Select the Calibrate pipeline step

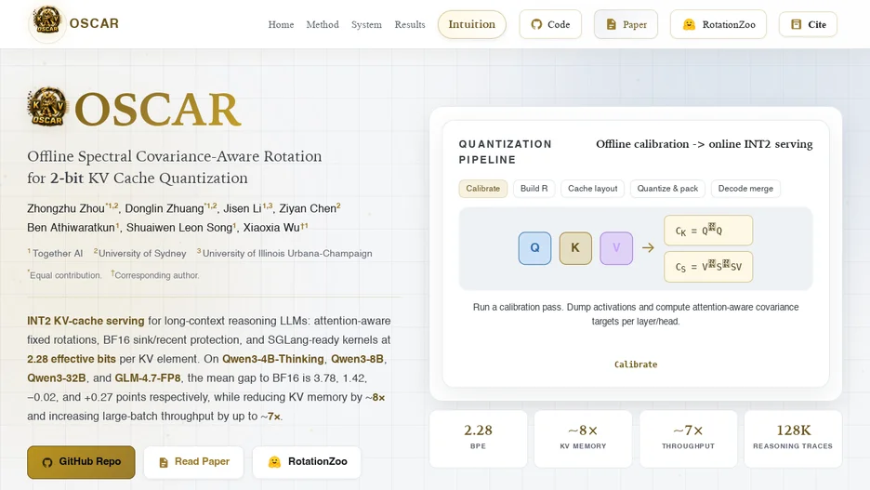pos(482,189)
